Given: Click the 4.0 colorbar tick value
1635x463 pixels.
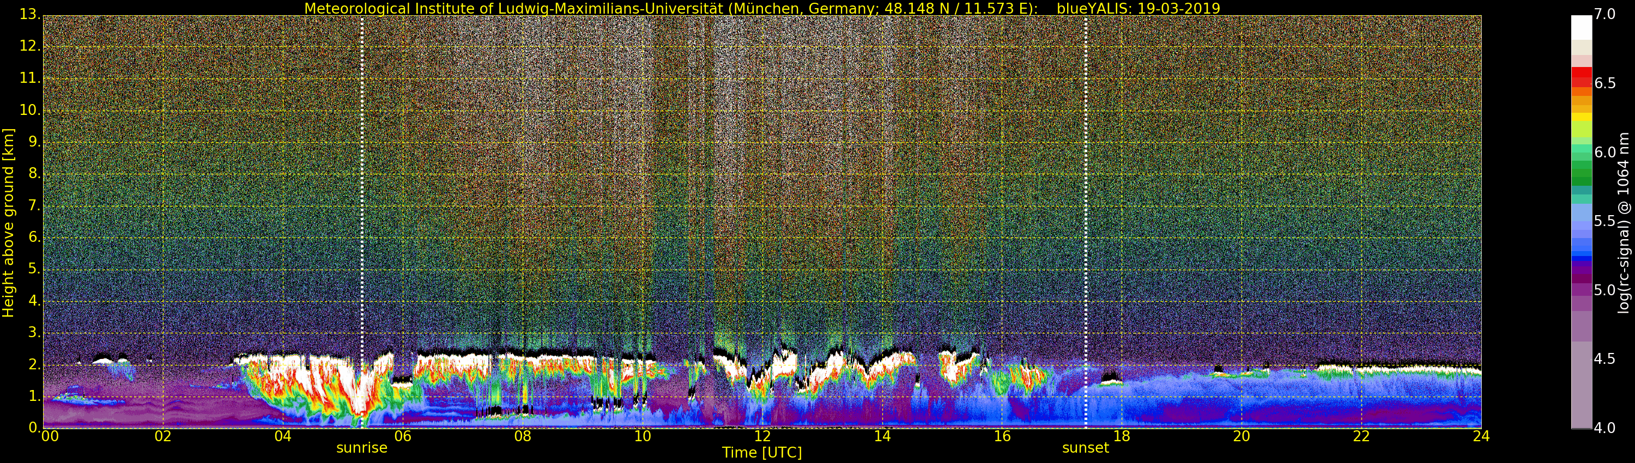Looking at the screenshot, I should coord(1604,428).
